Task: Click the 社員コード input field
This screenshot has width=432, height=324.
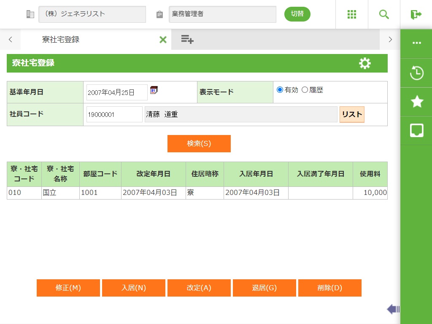Action: tap(114, 114)
